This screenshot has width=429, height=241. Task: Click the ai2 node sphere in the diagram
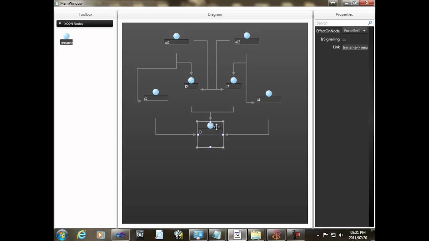click(x=247, y=35)
